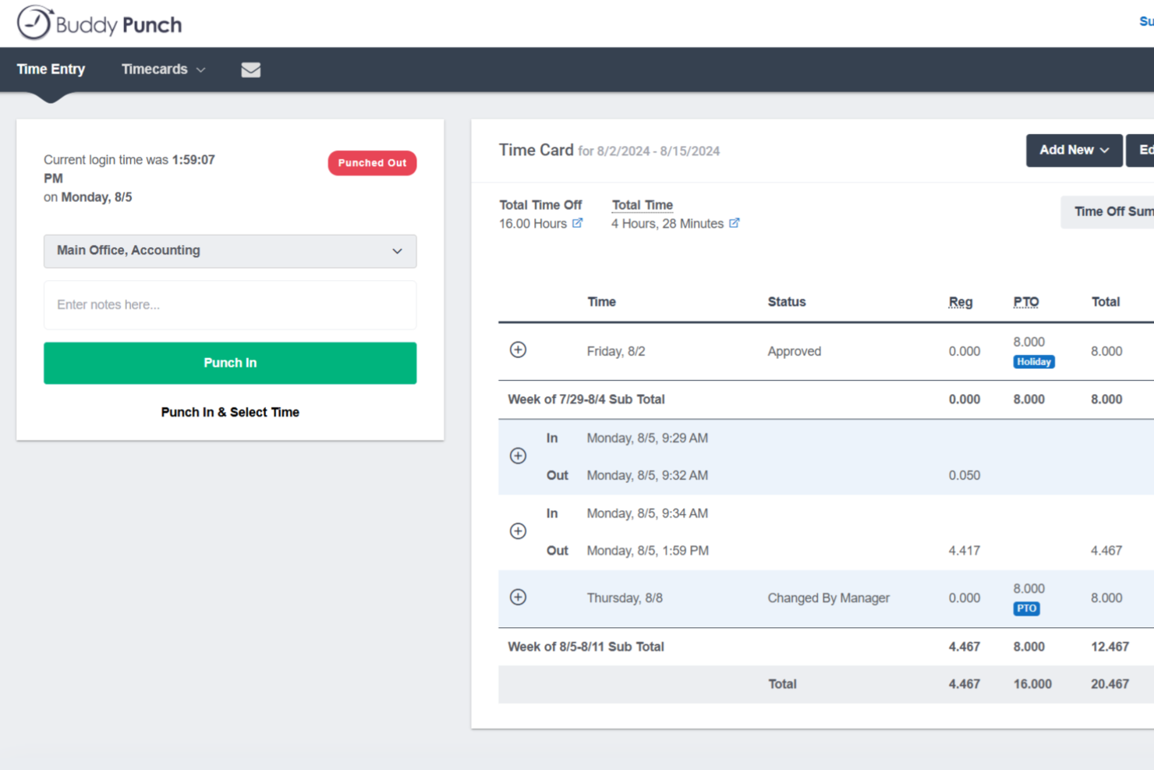Click the '4 Hours, 28 Minutes' value

pos(667,224)
